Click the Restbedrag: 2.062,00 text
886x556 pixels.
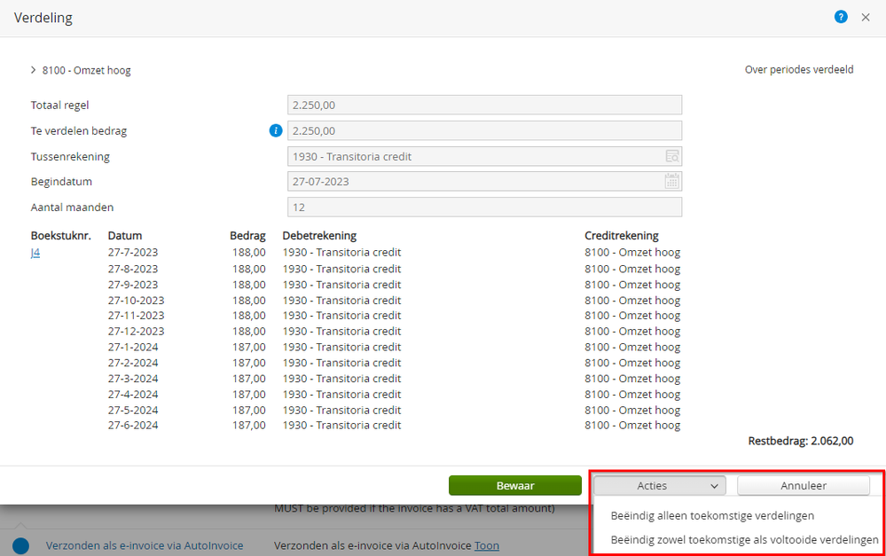[801, 441]
